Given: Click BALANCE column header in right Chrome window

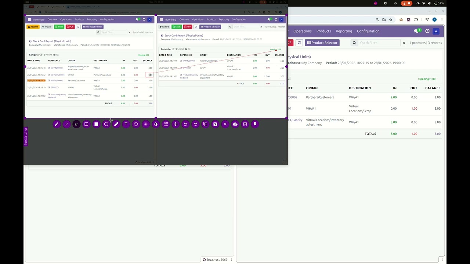Looking at the screenshot, I should tap(433, 88).
